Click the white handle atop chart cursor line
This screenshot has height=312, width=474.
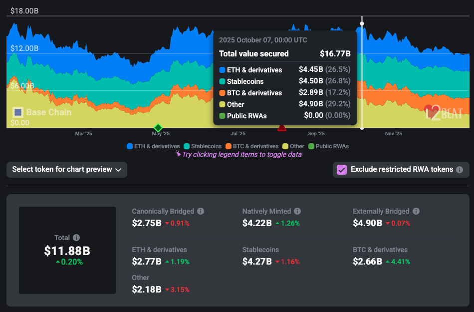coord(362,23)
